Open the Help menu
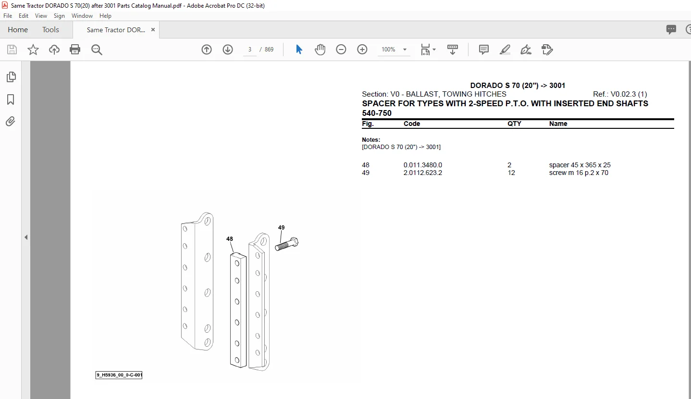691x399 pixels. point(105,16)
